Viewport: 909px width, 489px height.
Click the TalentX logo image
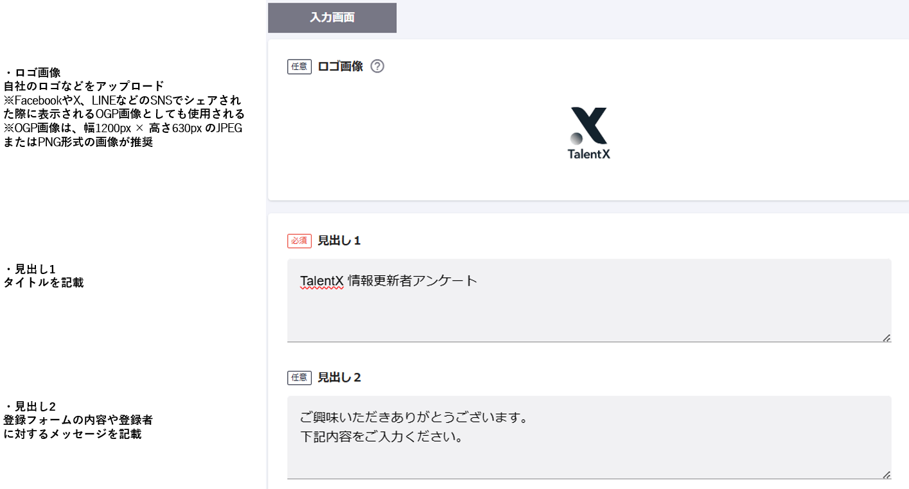588,133
